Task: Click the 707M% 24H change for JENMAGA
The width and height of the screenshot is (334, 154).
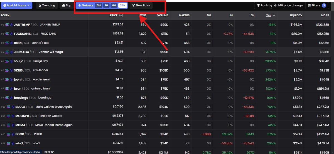Action: (270, 52)
